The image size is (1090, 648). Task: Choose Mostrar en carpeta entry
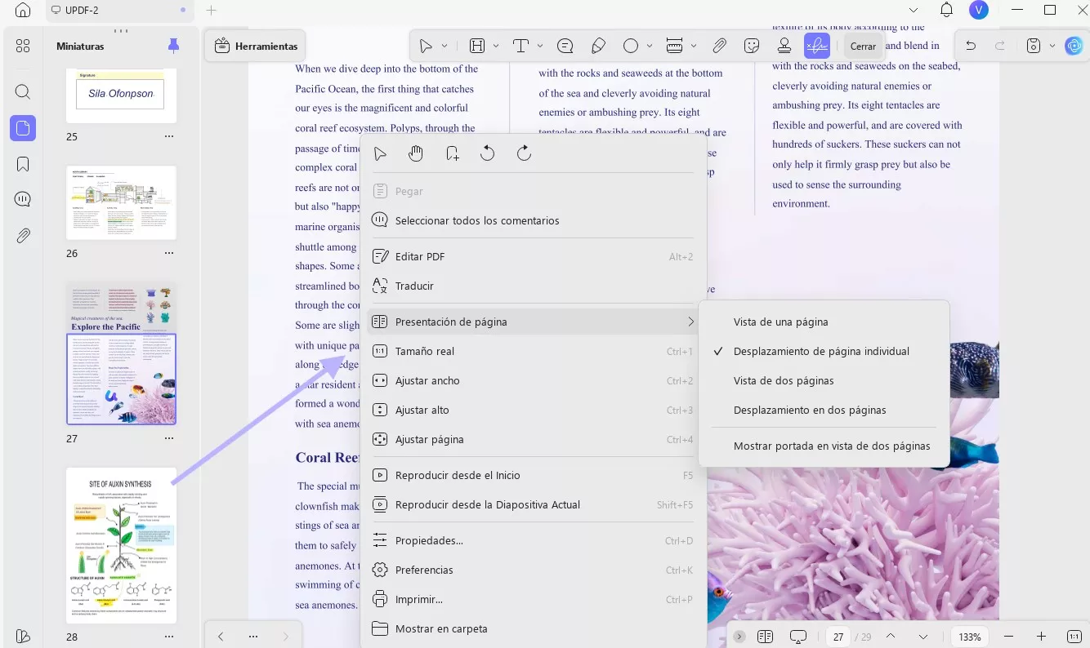click(x=533, y=628)
